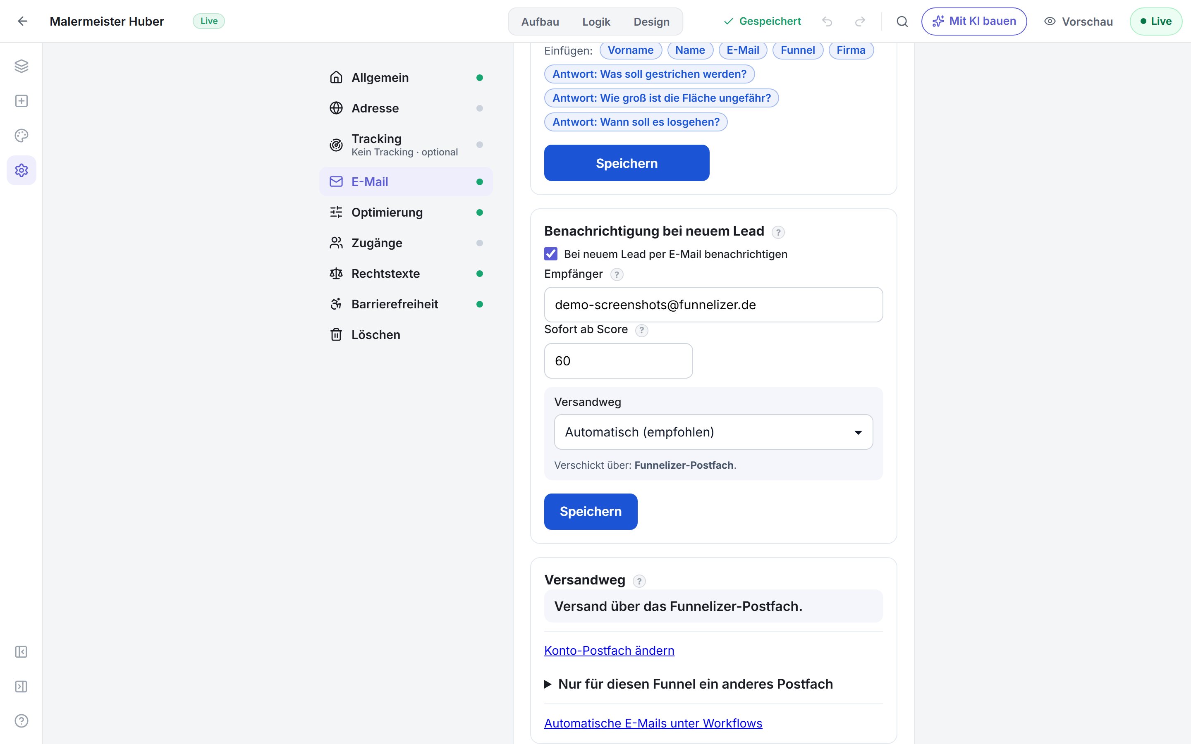Click the Sofort ab Score field with 60
Image resolution: width=1191 pixels, height=744 pixels.
pos(618,361)
